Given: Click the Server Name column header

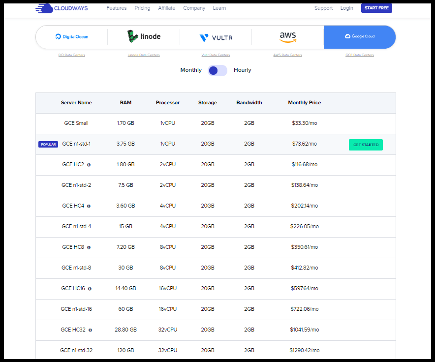Looking at the screenshot, I should click(76, 103).
